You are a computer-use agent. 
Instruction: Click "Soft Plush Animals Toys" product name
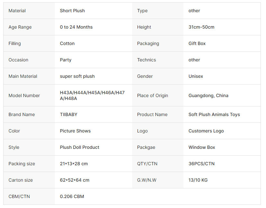(214, 114)
